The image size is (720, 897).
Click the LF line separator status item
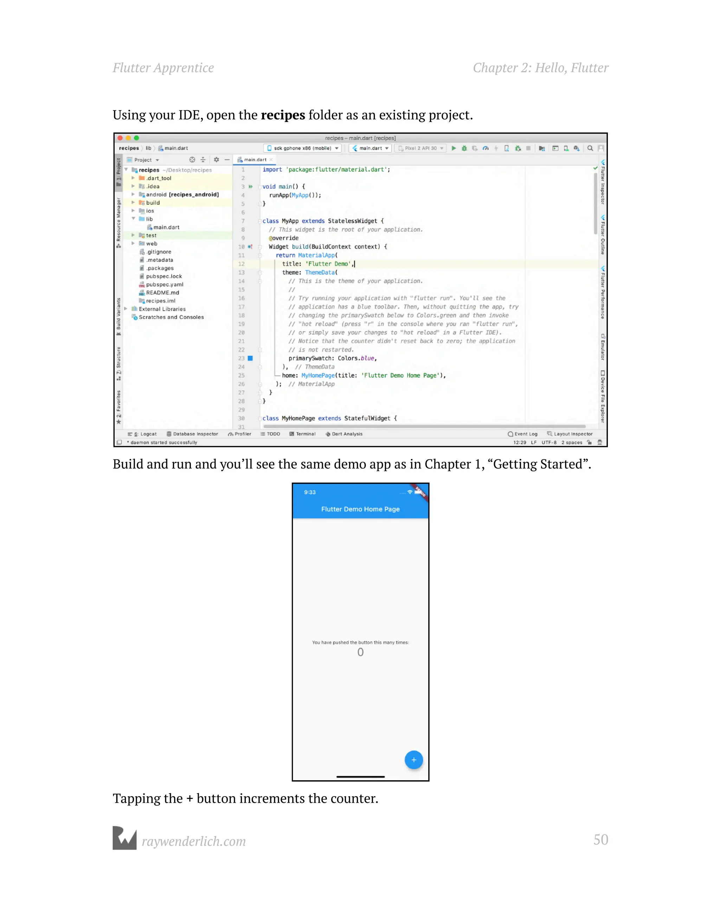tap(534, 442)
